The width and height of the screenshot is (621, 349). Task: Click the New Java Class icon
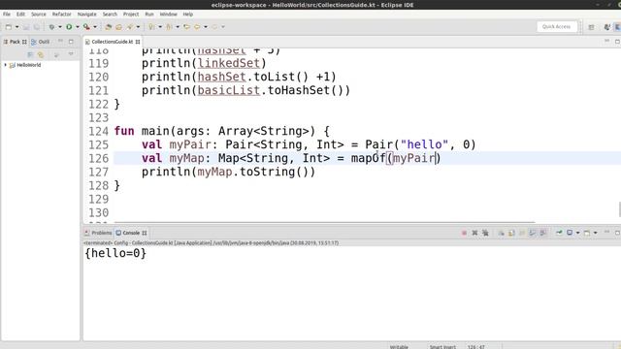(118, 27)
